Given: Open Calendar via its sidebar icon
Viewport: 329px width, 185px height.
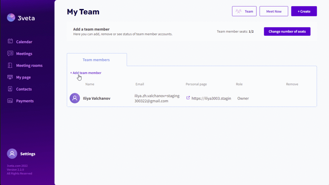Looking at the screenshot, I should click(x=10, y=41).
